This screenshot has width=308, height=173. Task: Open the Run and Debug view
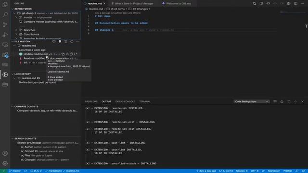5,35
